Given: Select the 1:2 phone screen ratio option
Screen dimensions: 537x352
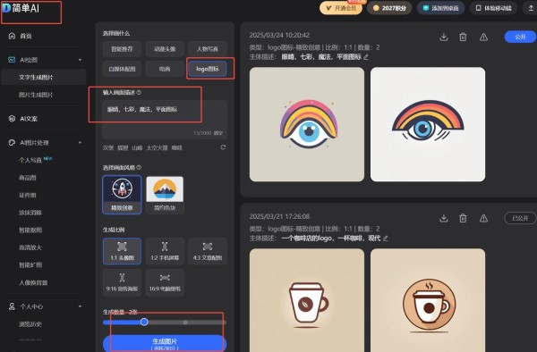Looking at the screenshot, I should tap(165, 251).
